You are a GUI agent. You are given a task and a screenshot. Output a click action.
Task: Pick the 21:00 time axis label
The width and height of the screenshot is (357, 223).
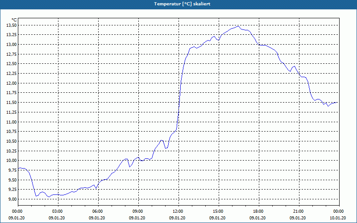[299, 211]
